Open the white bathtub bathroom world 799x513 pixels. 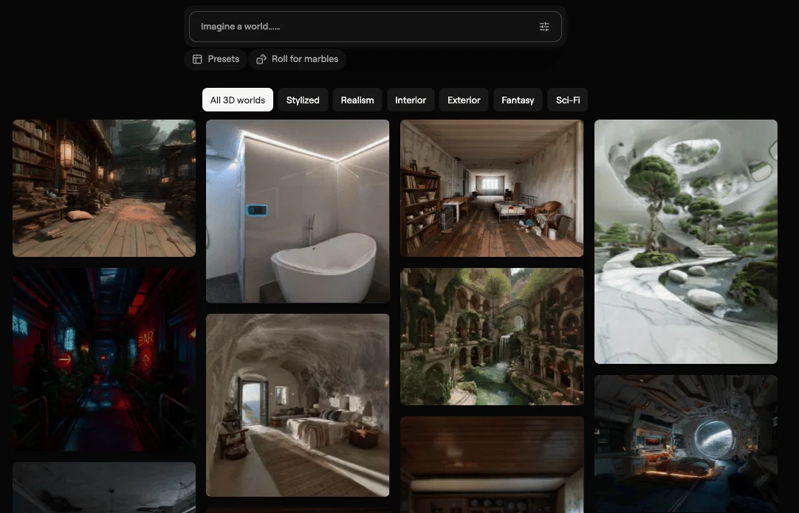coord(298,211)
